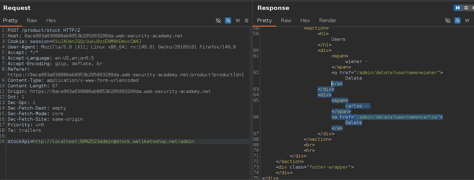Image resolution: width=474 pixels, height=180 pixels.
Task: Click the referer URL with productId=1
Action: click(126, 75)
